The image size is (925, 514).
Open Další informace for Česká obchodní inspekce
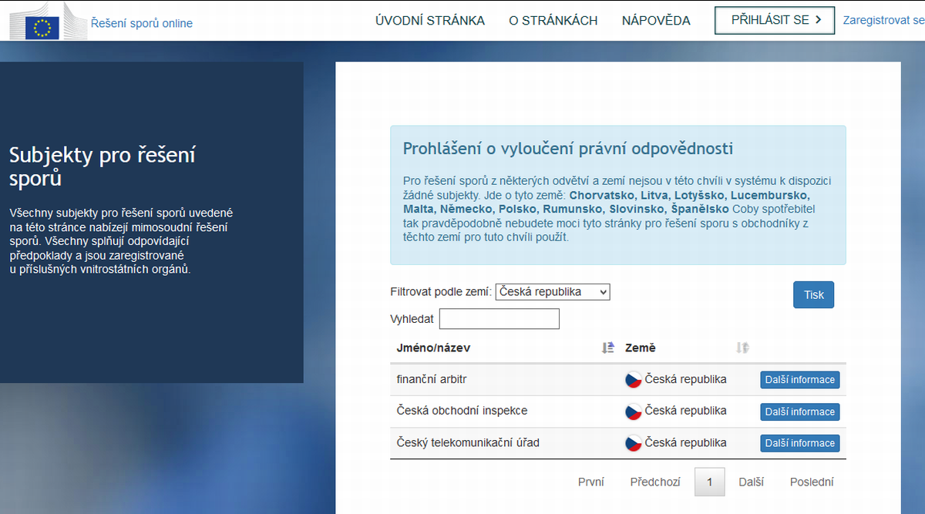coord(799,412)
